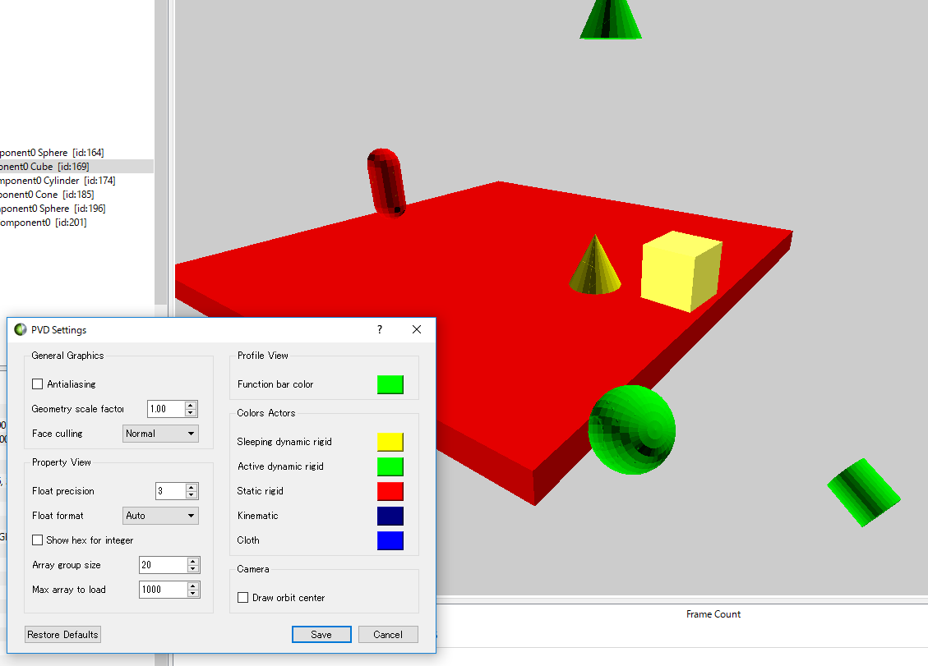Open the Sleeping dynamic rigid color picker
The width and height of the screenshot is (928, 666).
[390, 442]
